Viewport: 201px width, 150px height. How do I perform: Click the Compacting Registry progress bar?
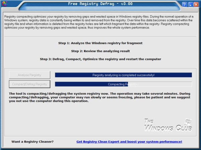click(123, 84)
